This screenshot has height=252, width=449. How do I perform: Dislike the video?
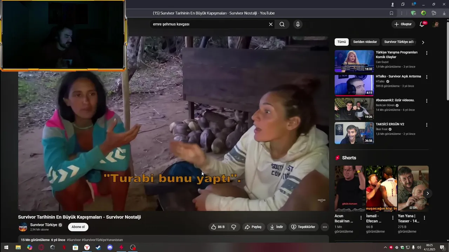click(234, 227)
